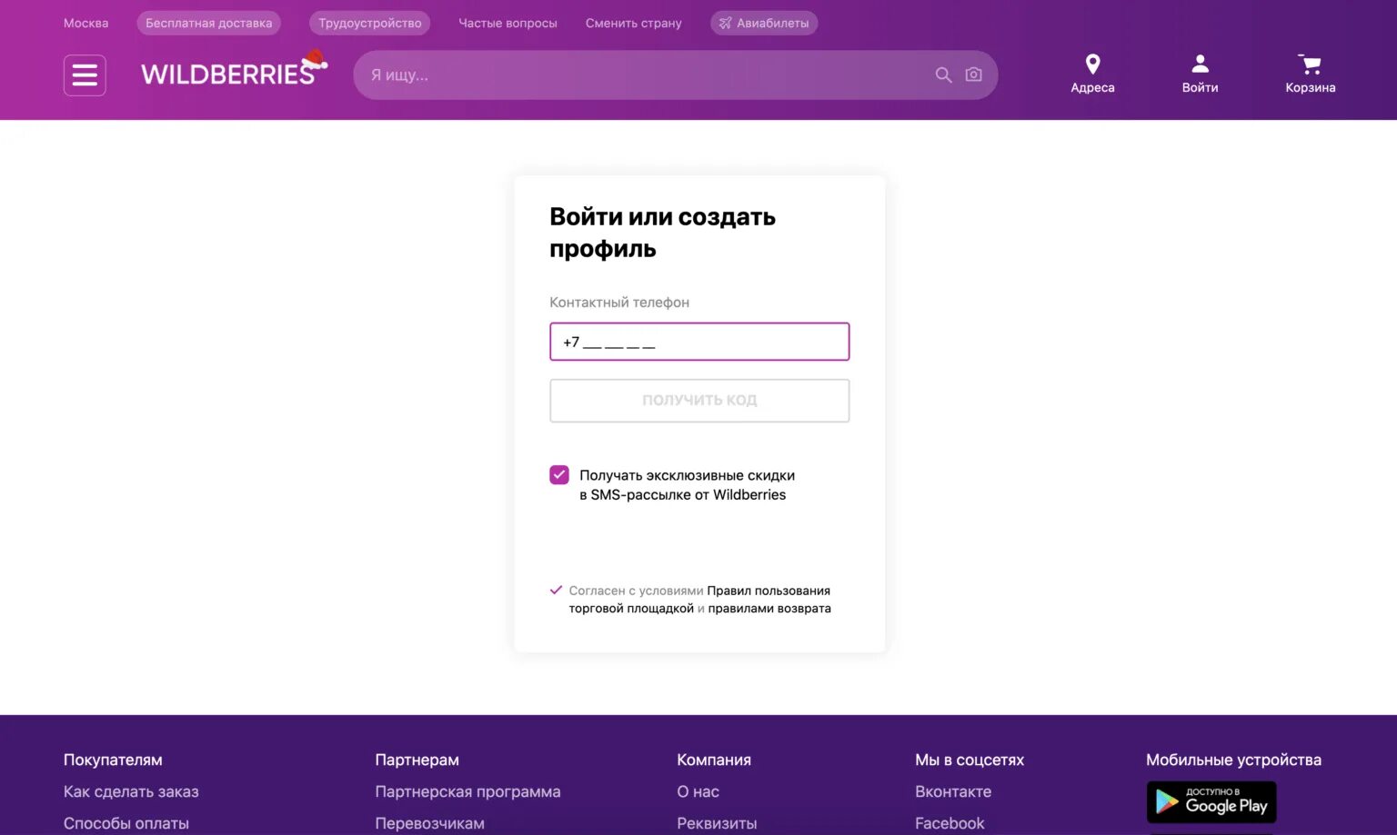Open the hamburger catalog menu
The height and width of the screenshot is (835, 1397).
tap(85, 75)
